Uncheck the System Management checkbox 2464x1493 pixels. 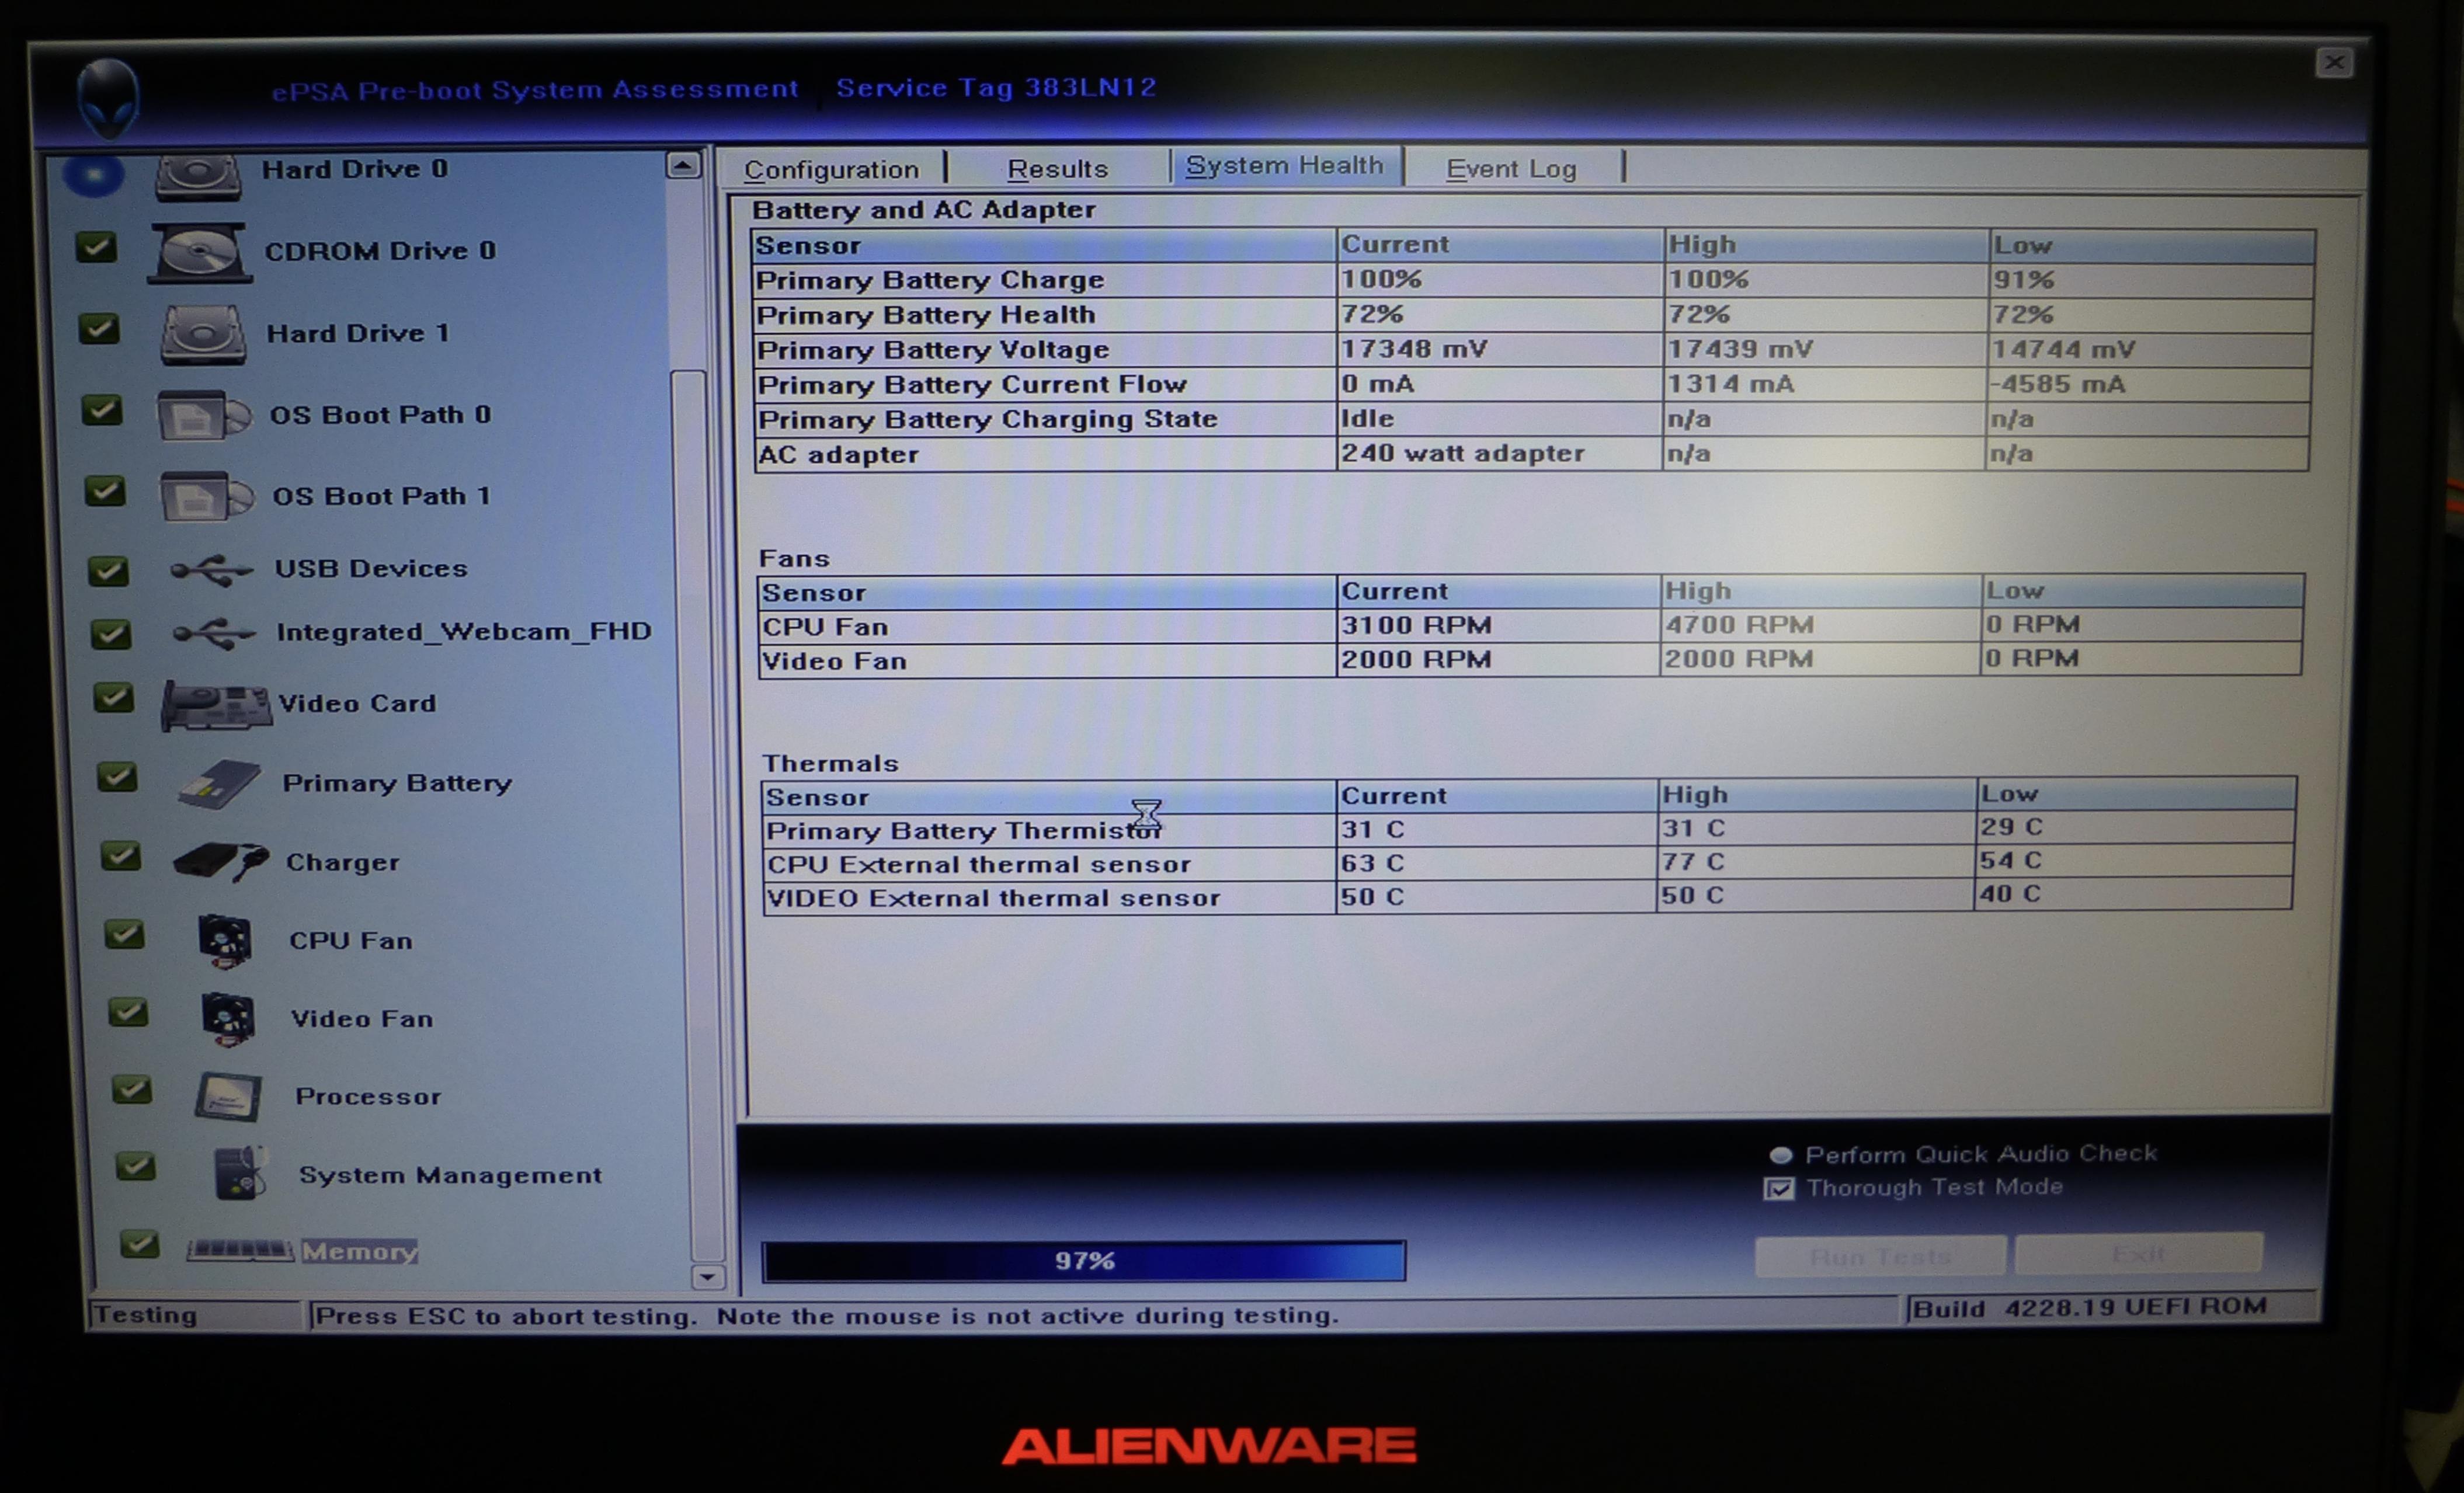pos(135,1166)
